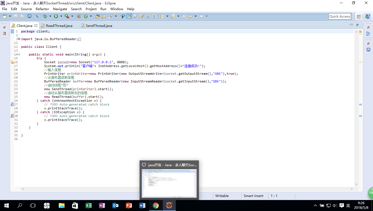Click the Eclipse window preview thumbnail
The width and height of the screenshot is (373, 211).
click(x=169, y=183)
